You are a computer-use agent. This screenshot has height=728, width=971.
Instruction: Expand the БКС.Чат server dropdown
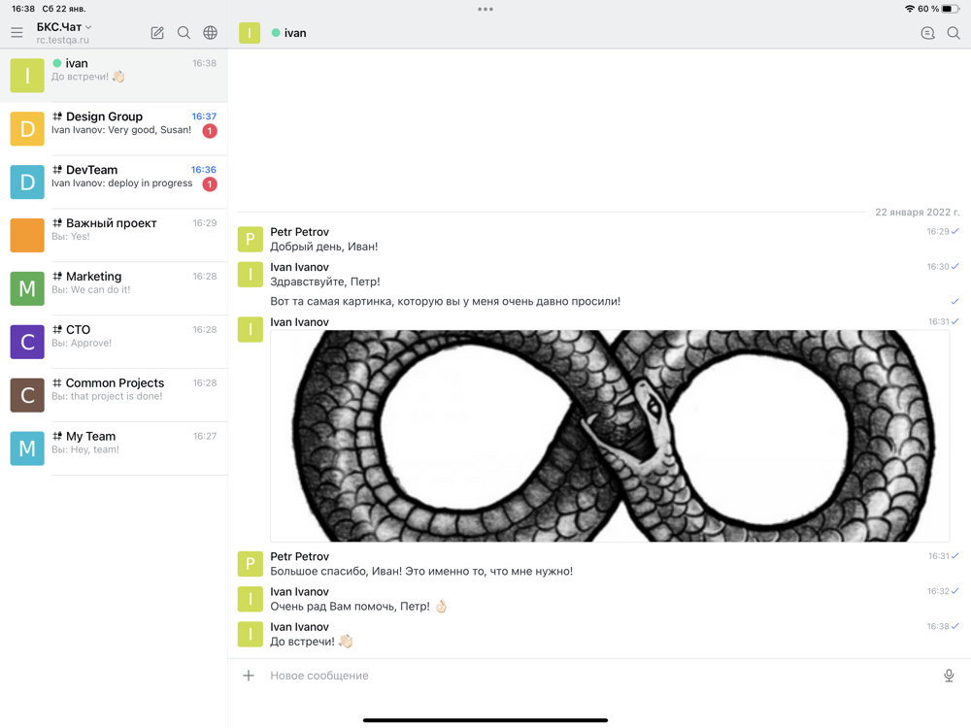click(x=64, y=27)
